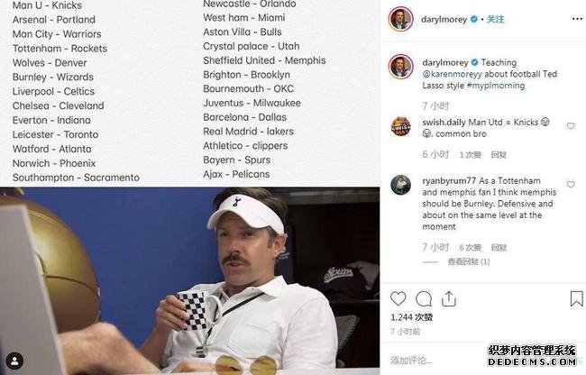
Task: Open the three-dot more options menu
Action: [577, 19]
